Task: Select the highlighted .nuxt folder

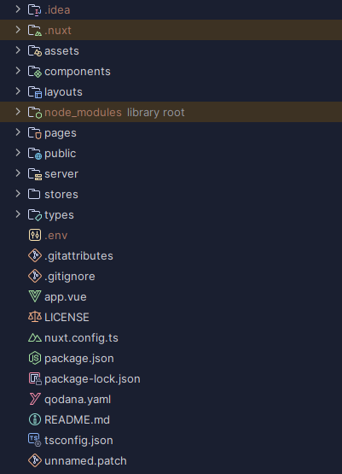Action: tap(171, 30)
